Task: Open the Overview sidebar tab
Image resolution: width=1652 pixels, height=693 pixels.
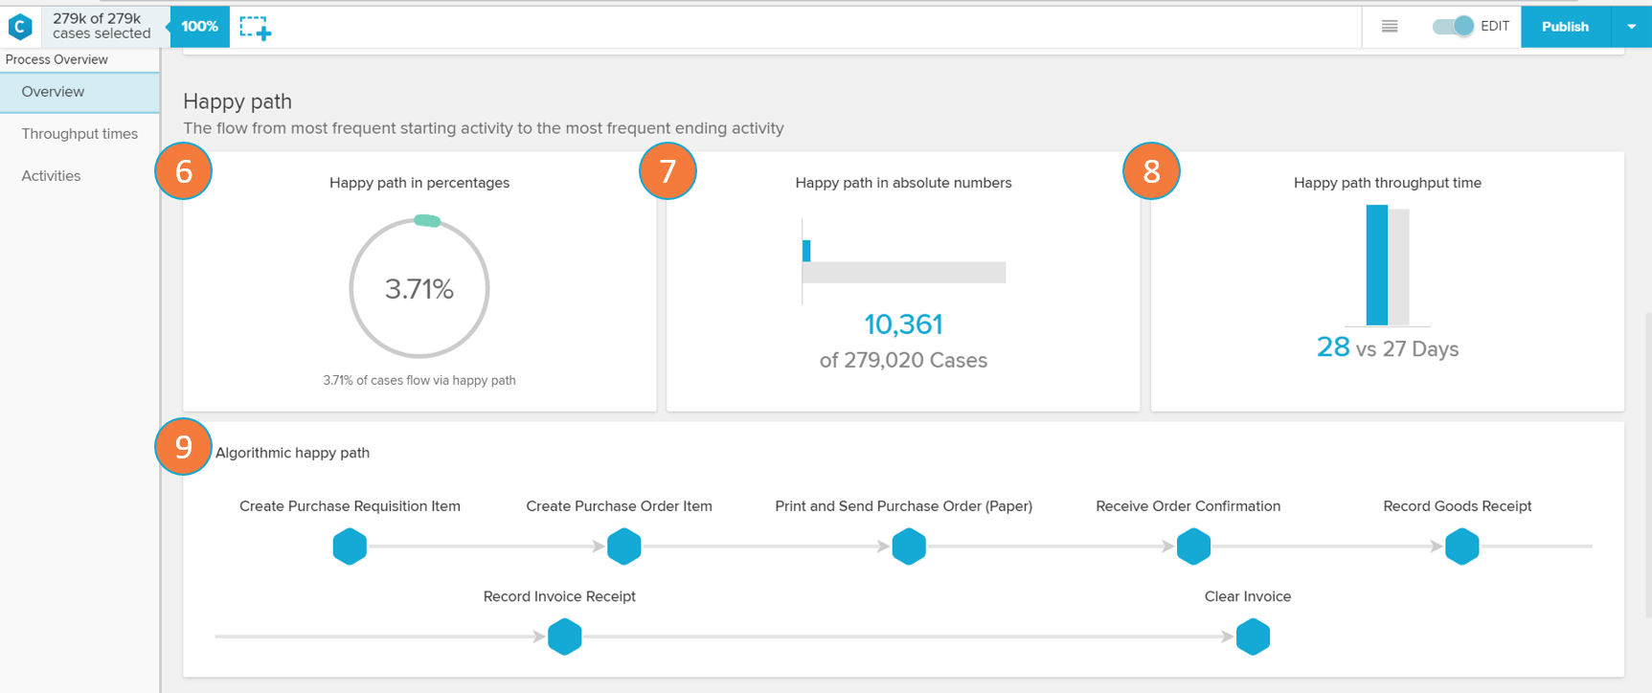Action: coord(54,92)
